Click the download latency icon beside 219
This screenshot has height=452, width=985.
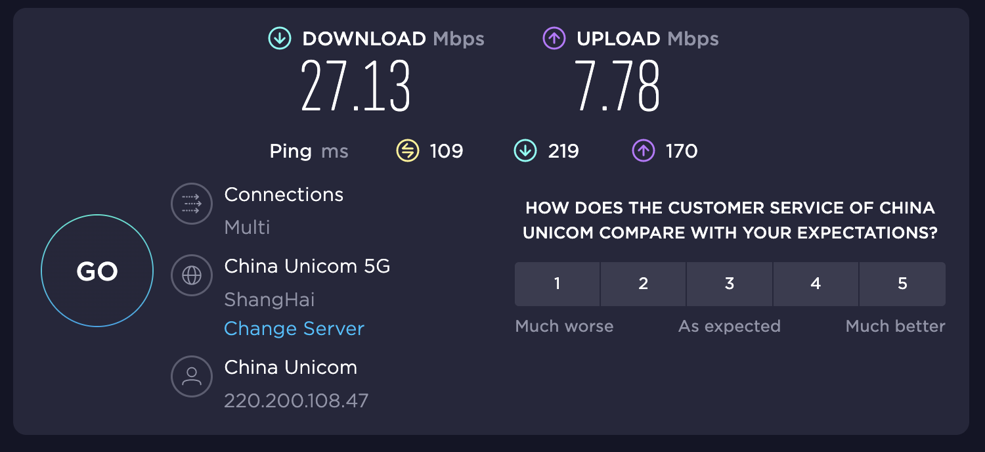point(525,152)
